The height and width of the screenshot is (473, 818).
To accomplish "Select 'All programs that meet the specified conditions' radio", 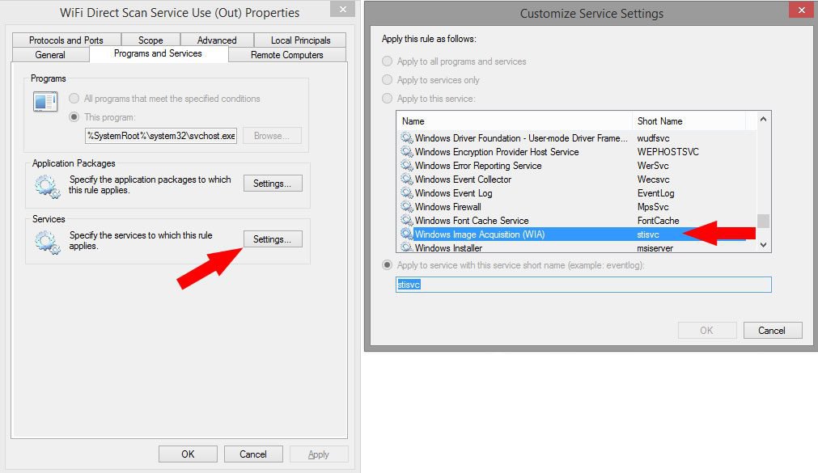I will (74, 99).
